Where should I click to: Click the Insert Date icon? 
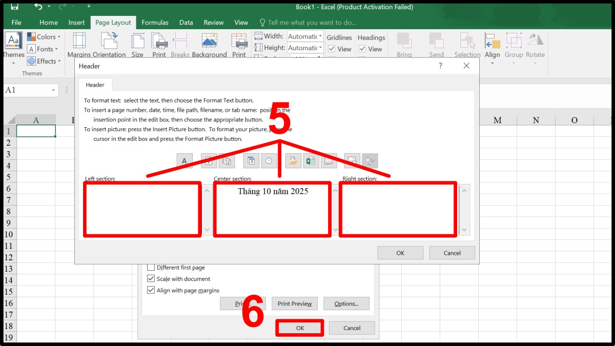pyautogui.click(x=251, y=160)
